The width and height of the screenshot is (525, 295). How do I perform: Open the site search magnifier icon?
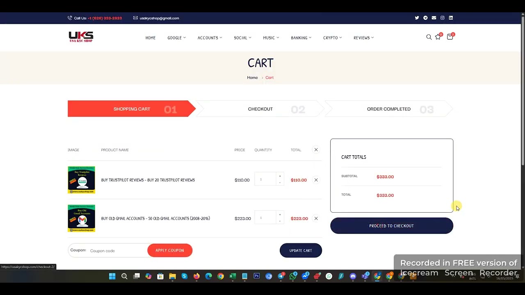[x=429, y=37]
